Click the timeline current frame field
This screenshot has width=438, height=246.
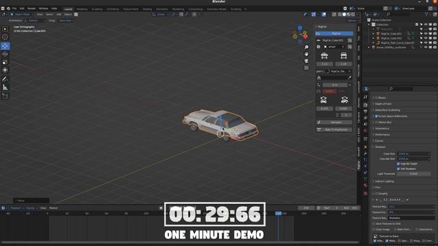[306, 208]
